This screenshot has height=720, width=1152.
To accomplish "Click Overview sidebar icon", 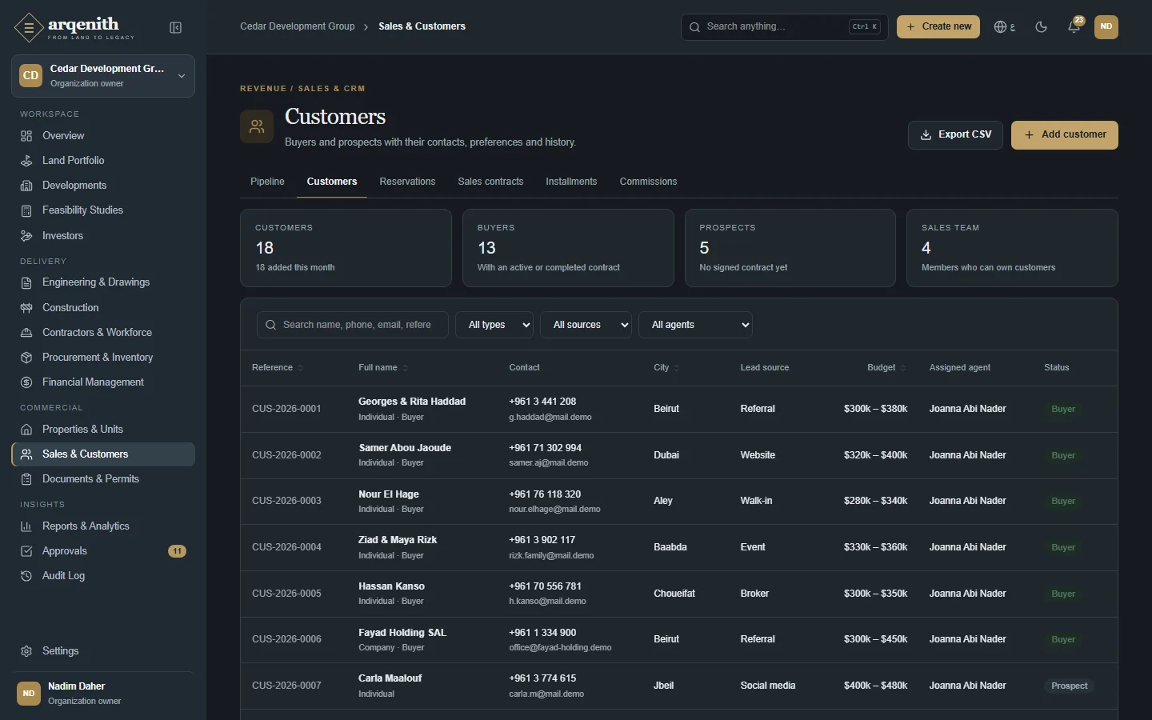I will pyautogui.click(x=26, y=136).
